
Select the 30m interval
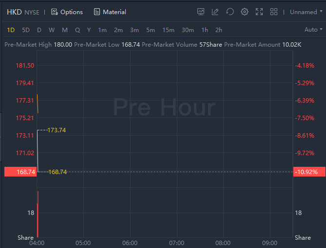coord(188,30)
